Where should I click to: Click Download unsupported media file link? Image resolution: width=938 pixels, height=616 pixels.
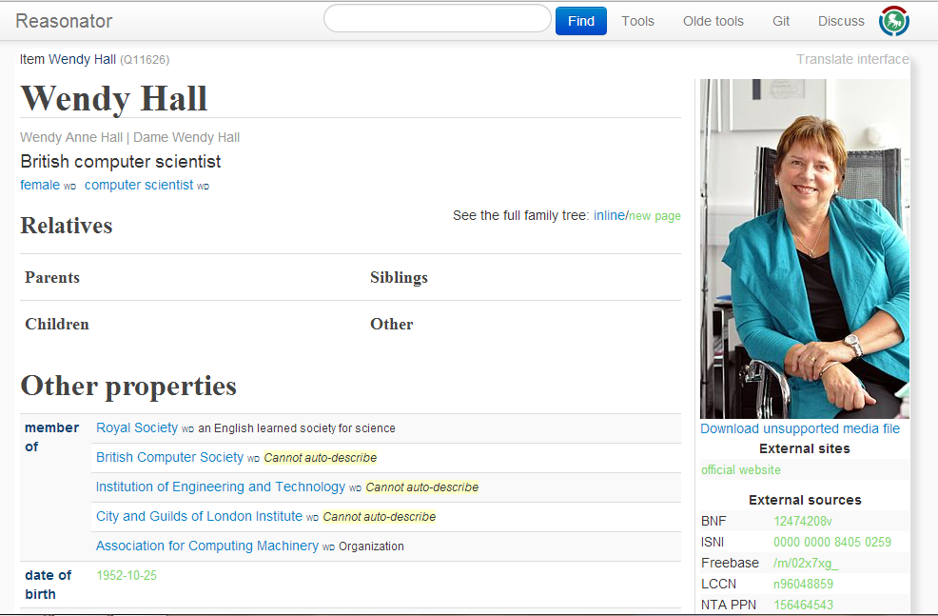click(800, 428)
